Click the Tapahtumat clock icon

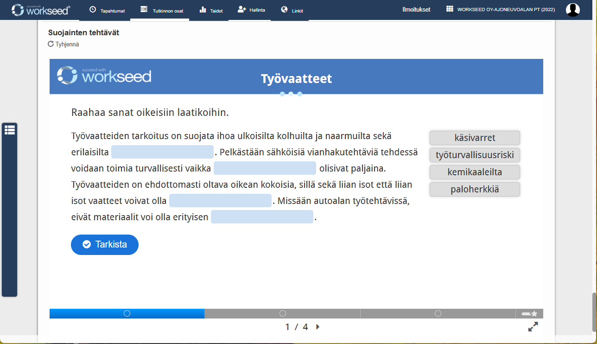point(93,9)
